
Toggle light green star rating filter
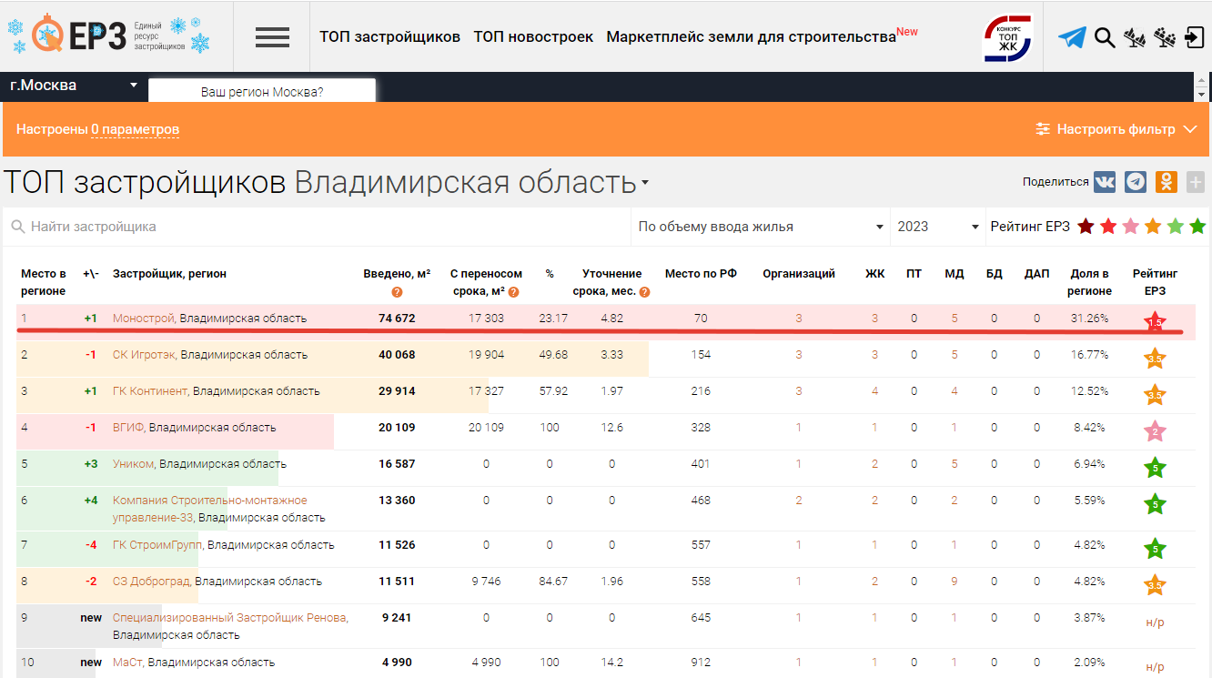point(1175,226)
